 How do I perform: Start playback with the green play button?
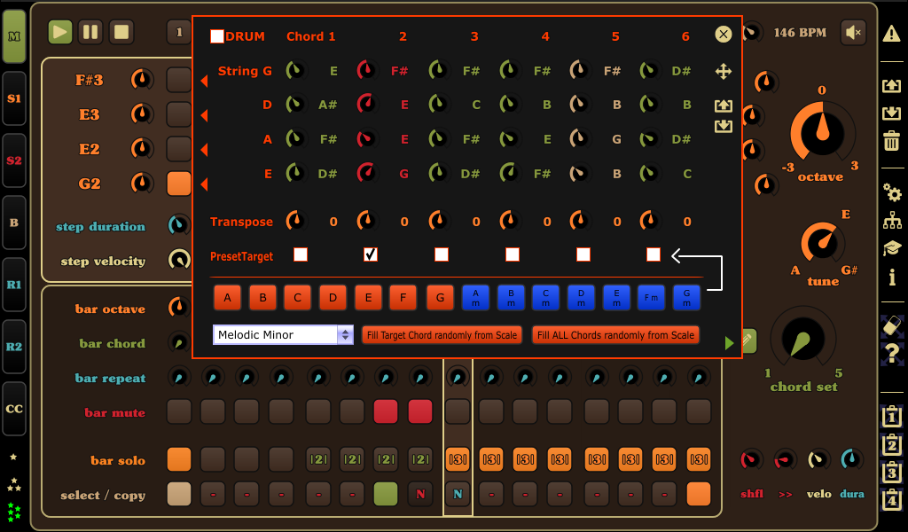60,32
